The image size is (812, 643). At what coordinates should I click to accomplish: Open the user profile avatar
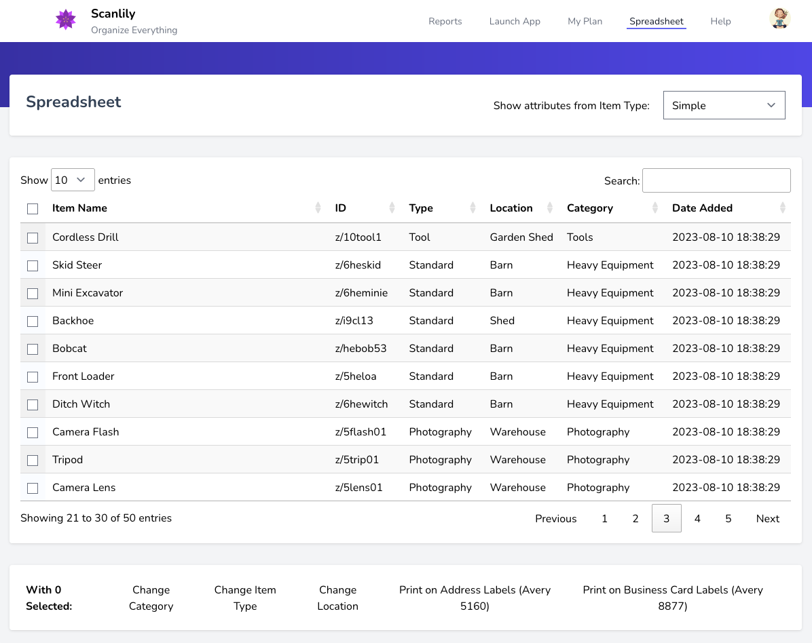pyautogui.click(x=779, y=19)
